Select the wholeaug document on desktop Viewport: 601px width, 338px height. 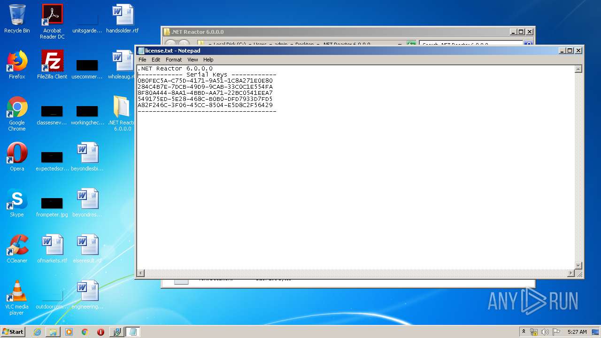point(123,65)
